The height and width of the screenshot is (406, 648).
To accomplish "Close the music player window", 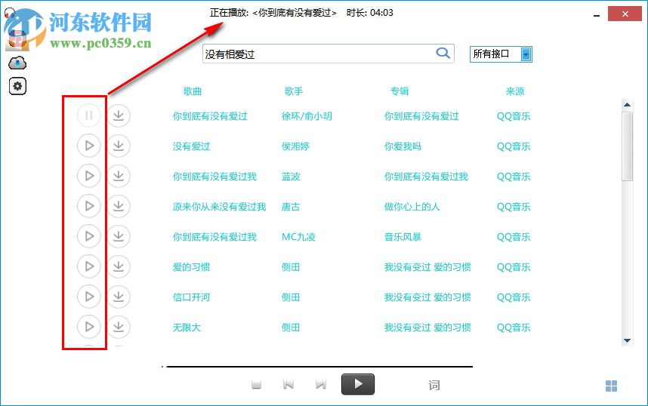I will coord(625,14).
